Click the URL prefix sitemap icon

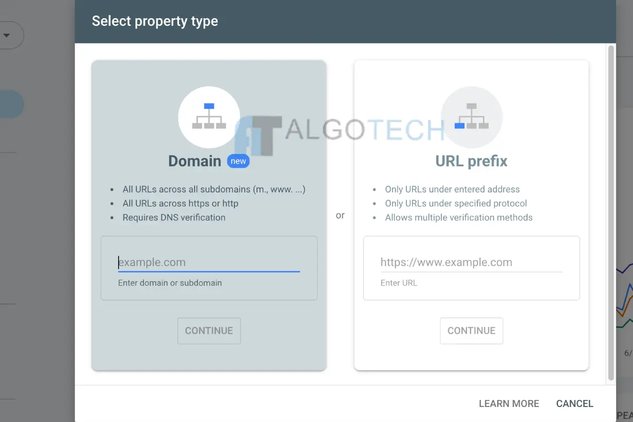click(471, 117)
